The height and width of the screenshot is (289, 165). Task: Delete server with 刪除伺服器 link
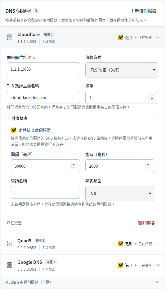(146, 223)
